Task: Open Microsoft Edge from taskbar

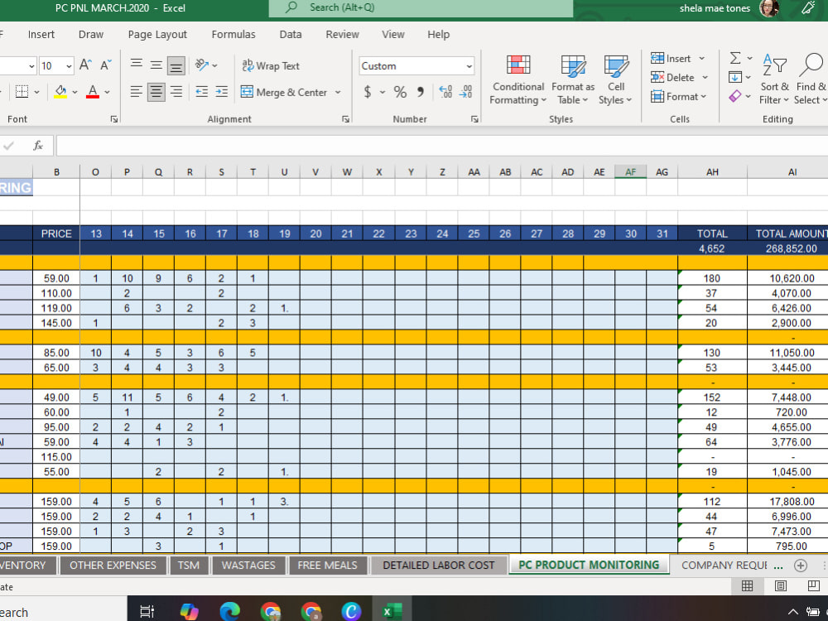Action: coord(229,612)
